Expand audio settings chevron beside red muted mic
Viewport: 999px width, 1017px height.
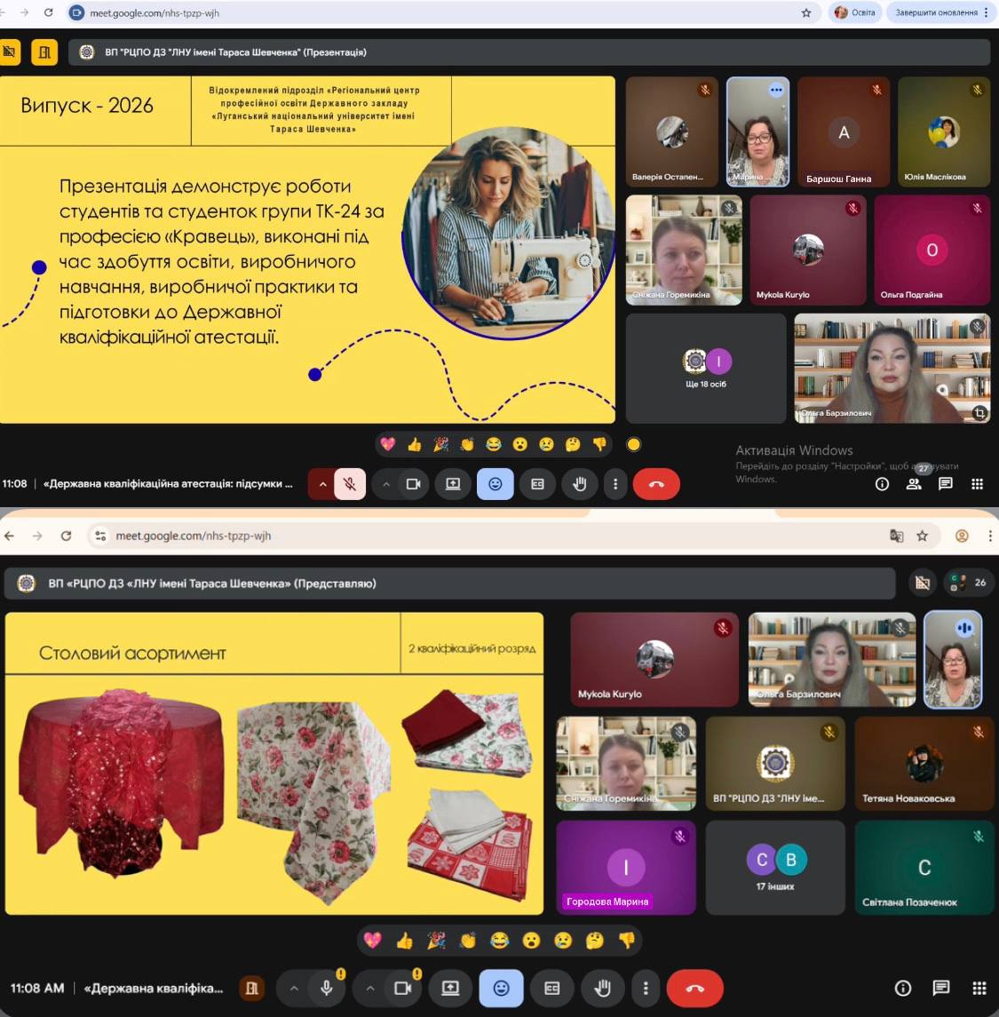[x=321, y=484]
